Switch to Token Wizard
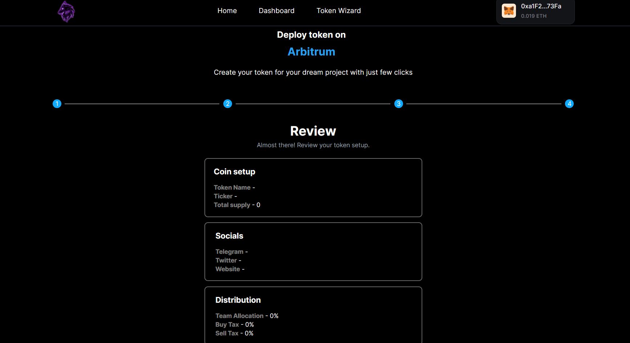 pyautogui.click(x=338, y=11)
